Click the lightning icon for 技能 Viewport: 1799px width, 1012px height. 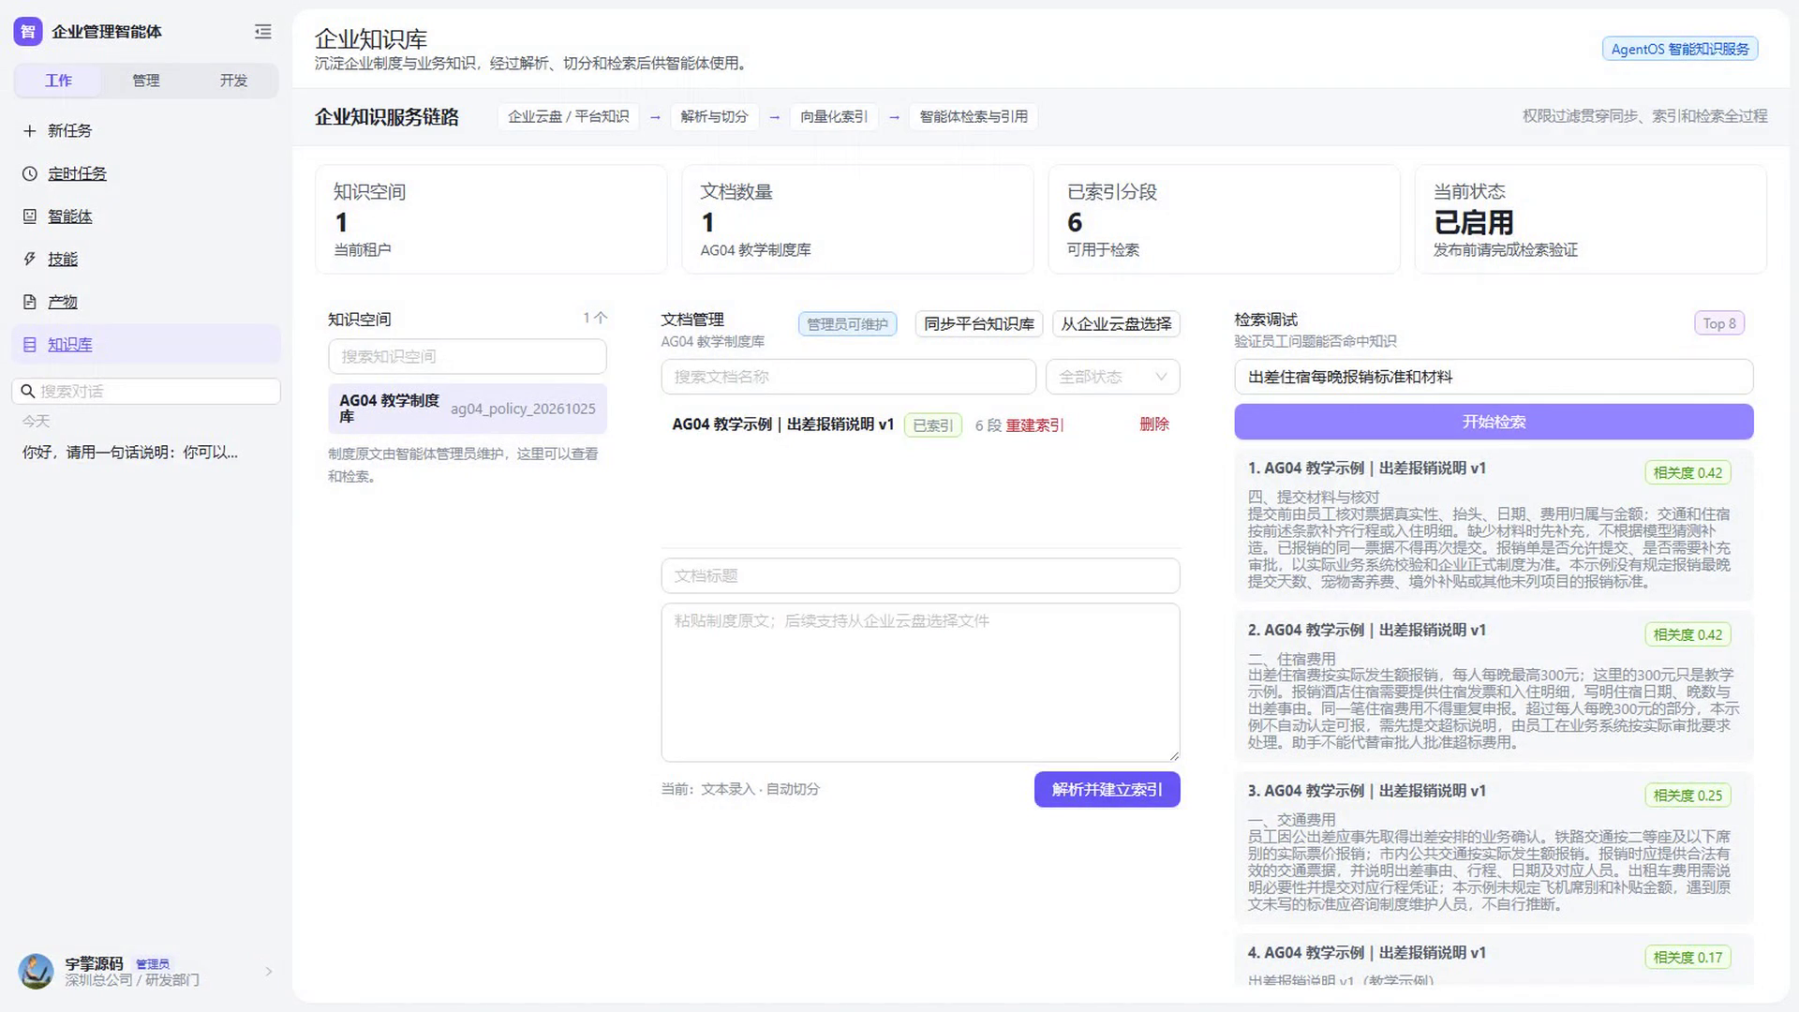[30, 259]
